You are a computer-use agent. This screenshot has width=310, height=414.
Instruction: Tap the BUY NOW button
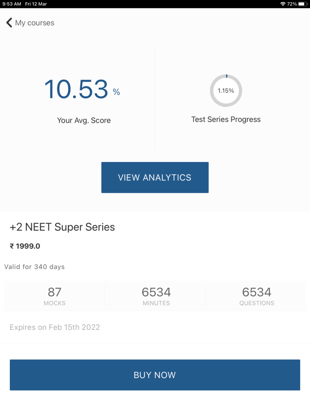(x=155, y=375)
